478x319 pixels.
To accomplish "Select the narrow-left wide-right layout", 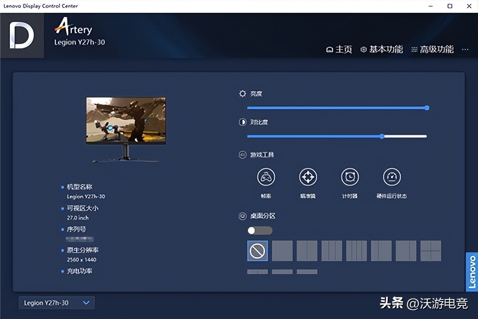I will tap(381, 251).
